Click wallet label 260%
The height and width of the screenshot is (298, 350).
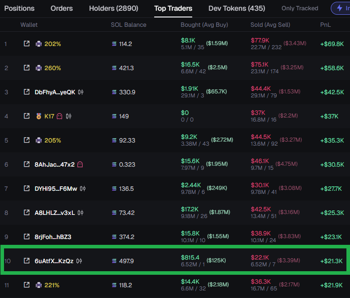point(53,68)
